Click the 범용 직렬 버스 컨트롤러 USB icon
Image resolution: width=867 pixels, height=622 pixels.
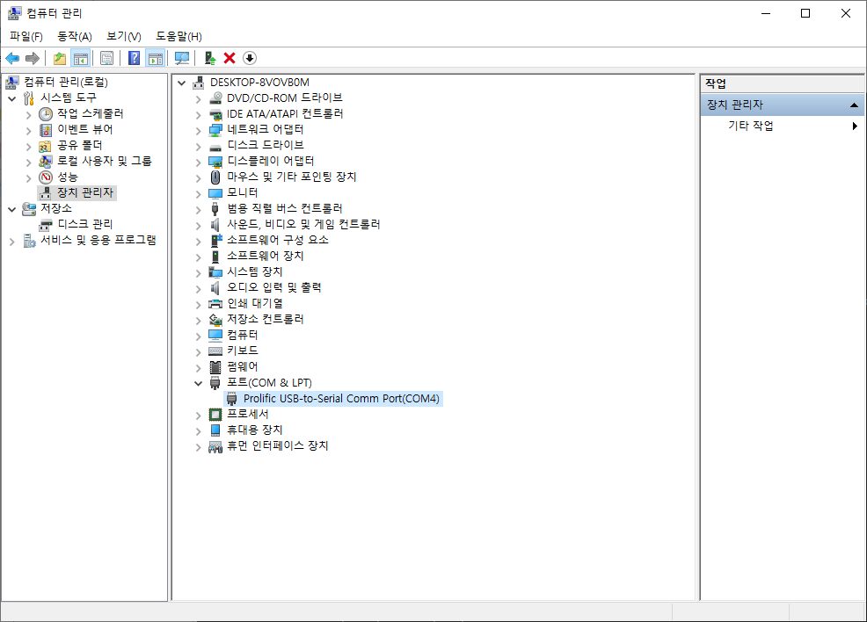[x=215, y=209]
